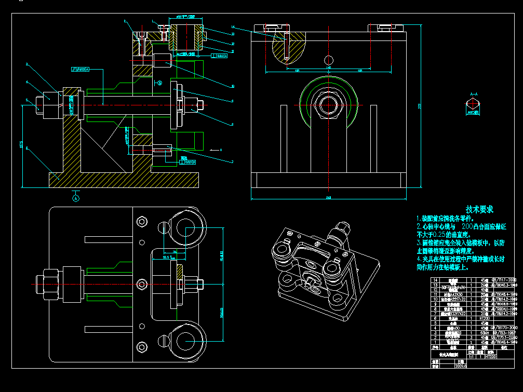Click part balloon number 6
This screenshot has height=392, width=523.
[x=27, y=148]
